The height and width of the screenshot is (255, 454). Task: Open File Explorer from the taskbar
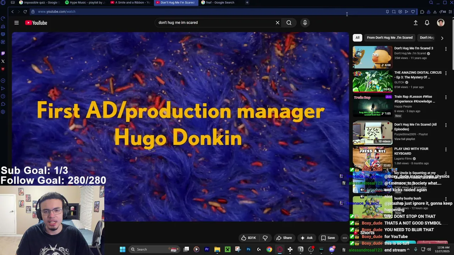pos(217,249)
